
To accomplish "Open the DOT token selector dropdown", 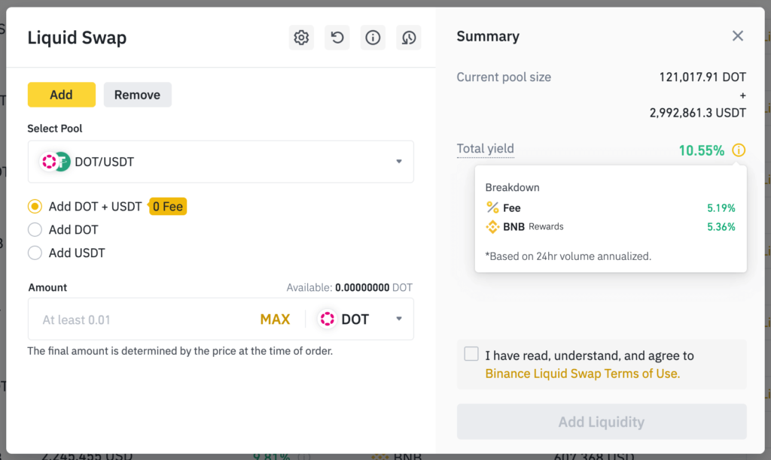I will tap(398, 319).
